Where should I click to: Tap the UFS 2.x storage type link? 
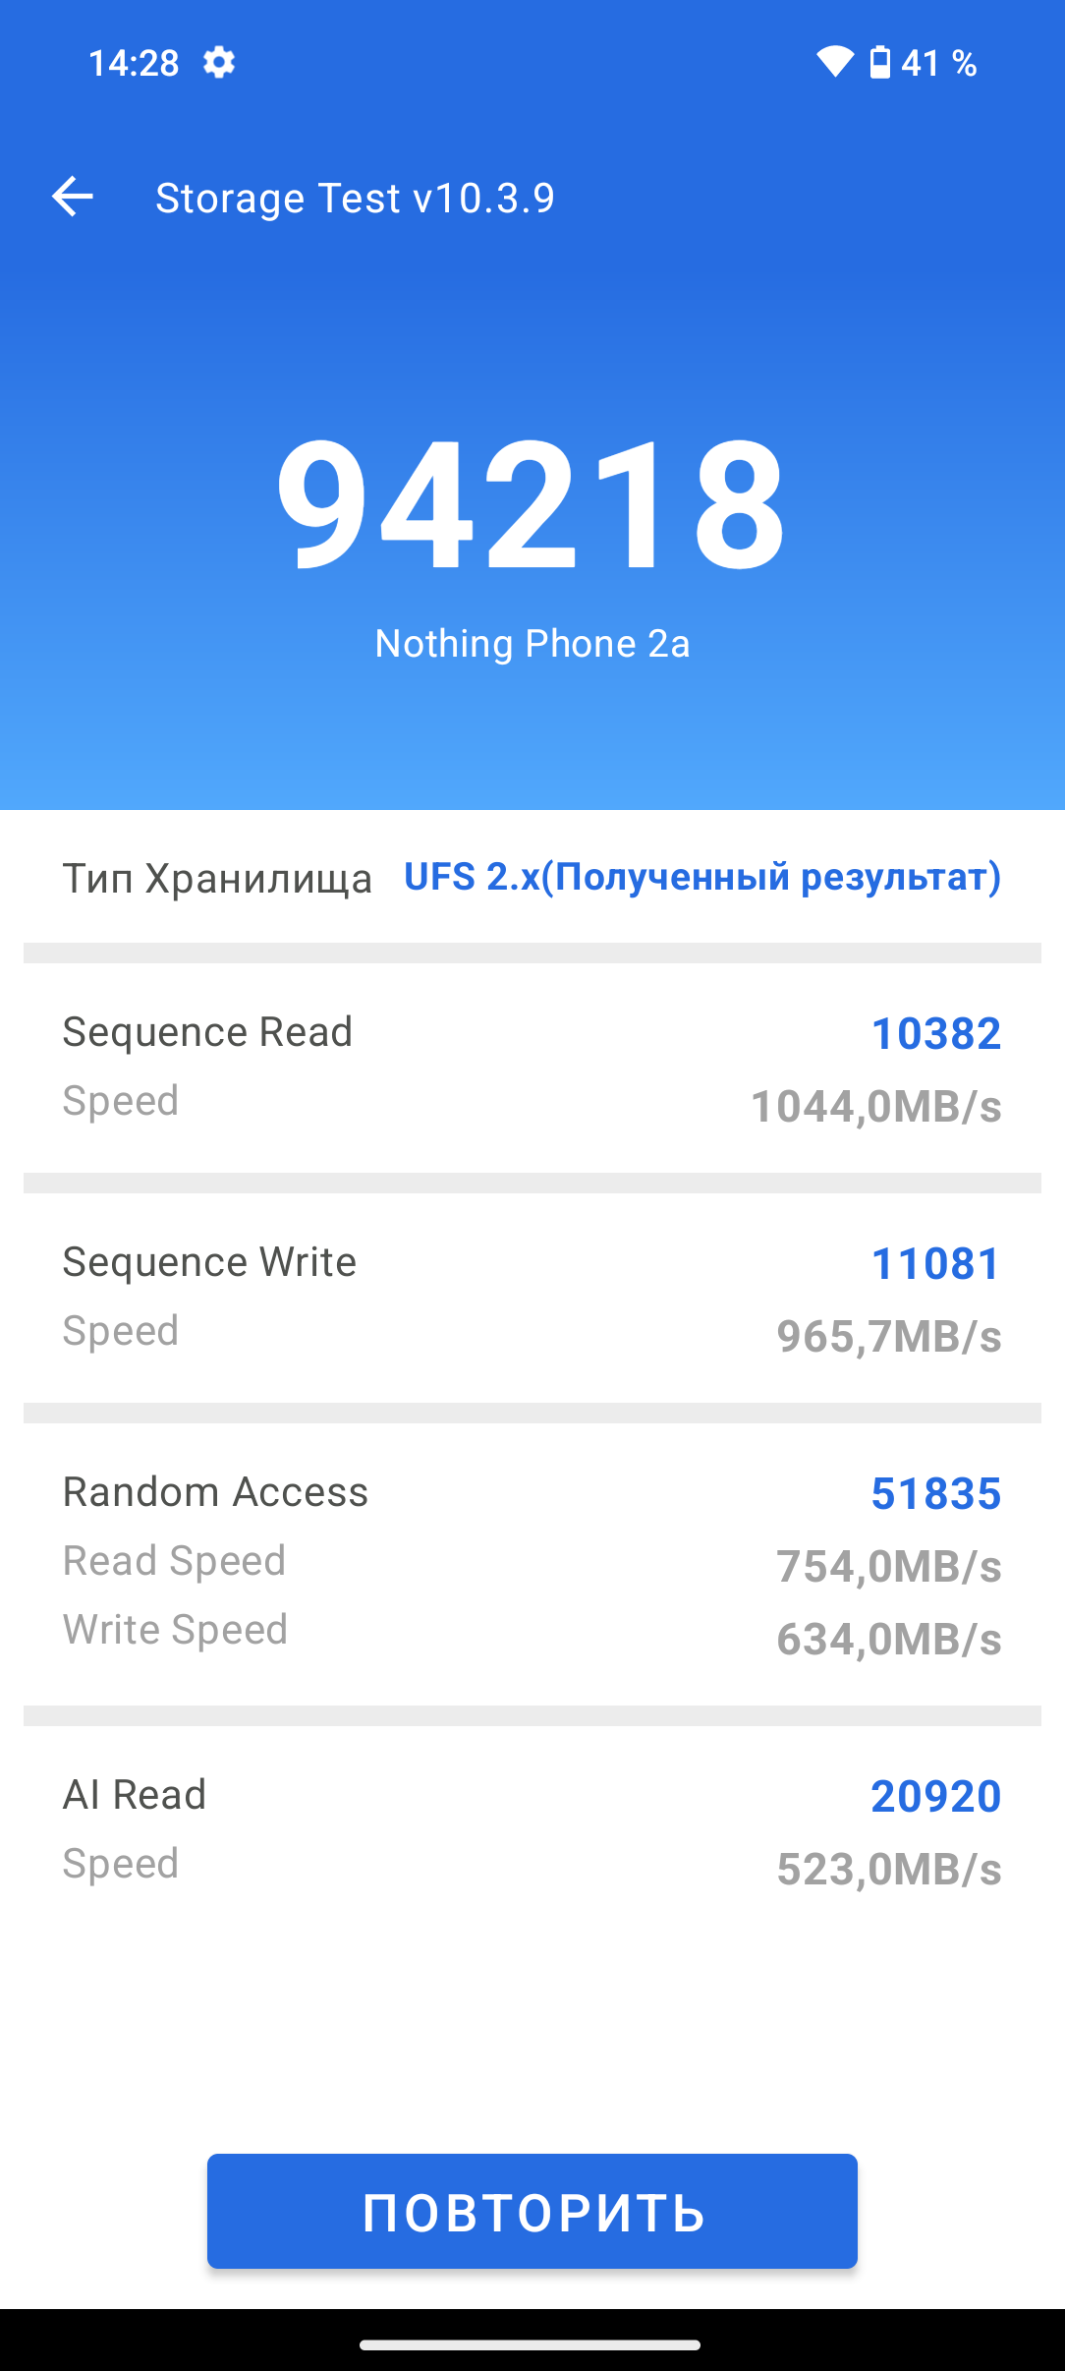702,877
